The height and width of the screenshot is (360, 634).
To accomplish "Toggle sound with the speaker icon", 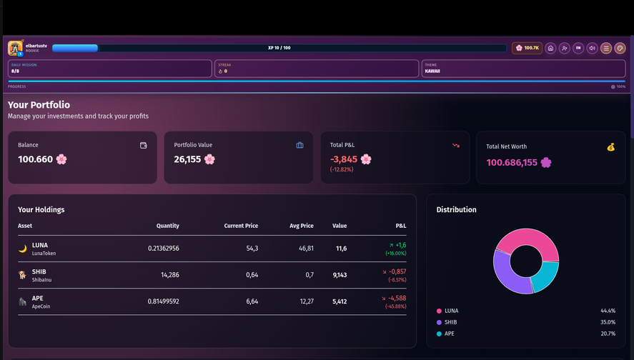I will [x=592, y=48].
